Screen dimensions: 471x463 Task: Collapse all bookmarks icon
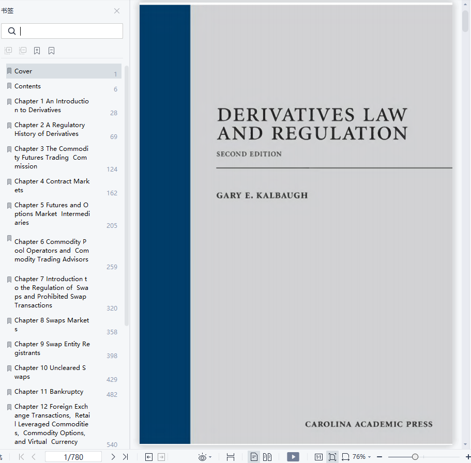23,51
